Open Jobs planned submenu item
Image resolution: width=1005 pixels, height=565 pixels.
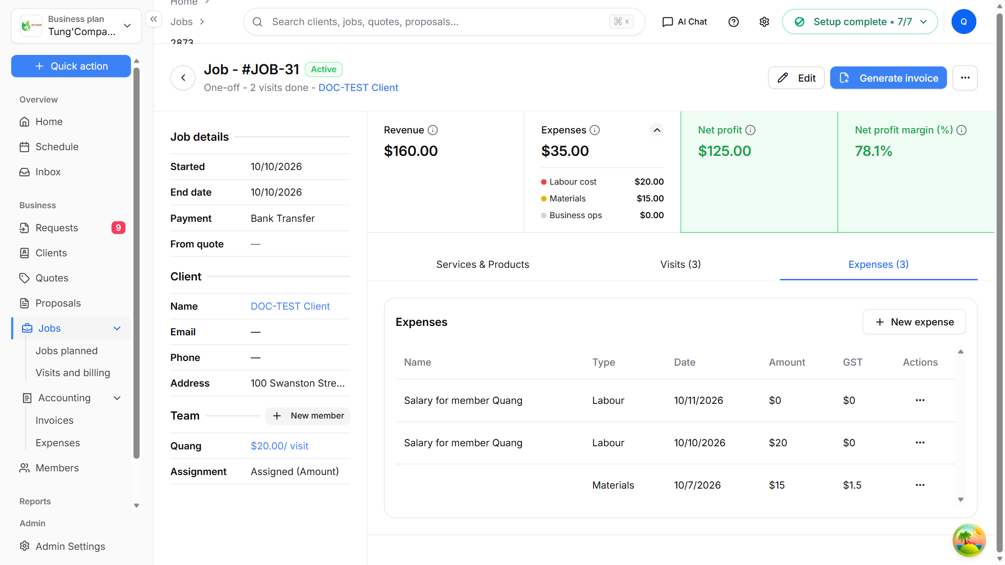(x=66, y=351)
